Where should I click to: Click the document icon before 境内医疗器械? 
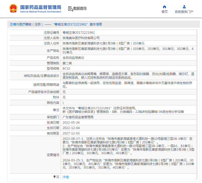point(11,24)
